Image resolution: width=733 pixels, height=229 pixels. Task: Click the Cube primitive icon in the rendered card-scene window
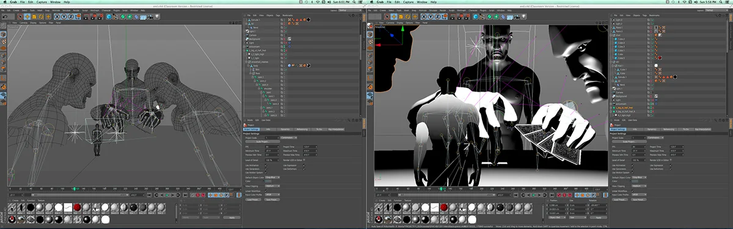pyautogui.click(x=475, y=16)
